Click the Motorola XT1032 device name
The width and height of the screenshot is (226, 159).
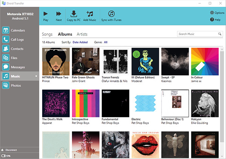point(20,14)
